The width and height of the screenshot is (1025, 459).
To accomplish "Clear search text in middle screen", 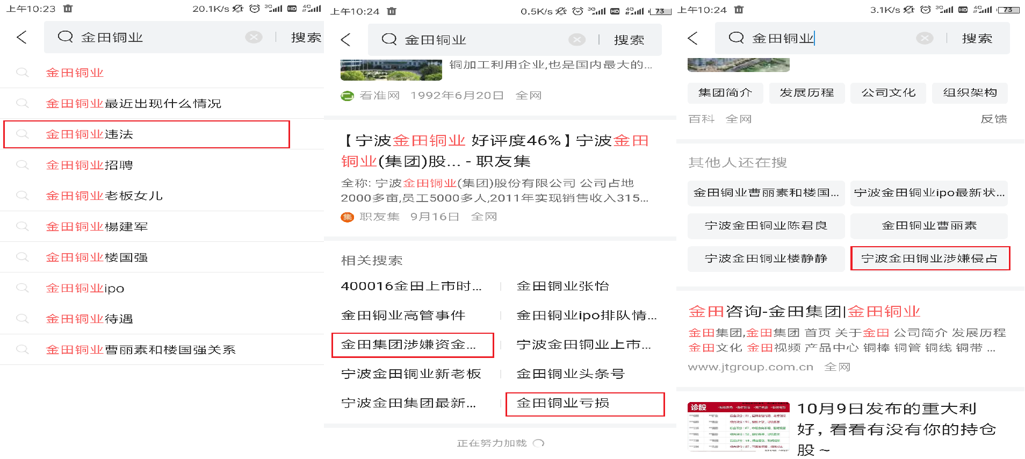I will [x=577, y=40].
